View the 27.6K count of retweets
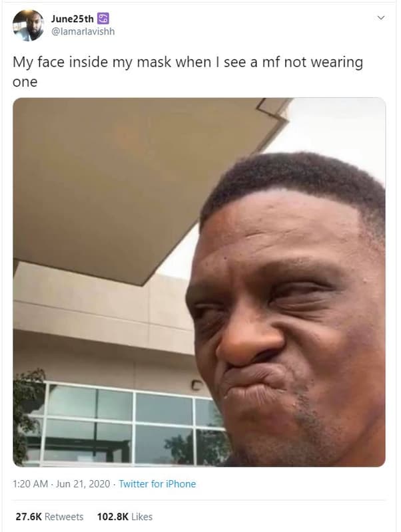401x532 pixels. tap(29, 517)
